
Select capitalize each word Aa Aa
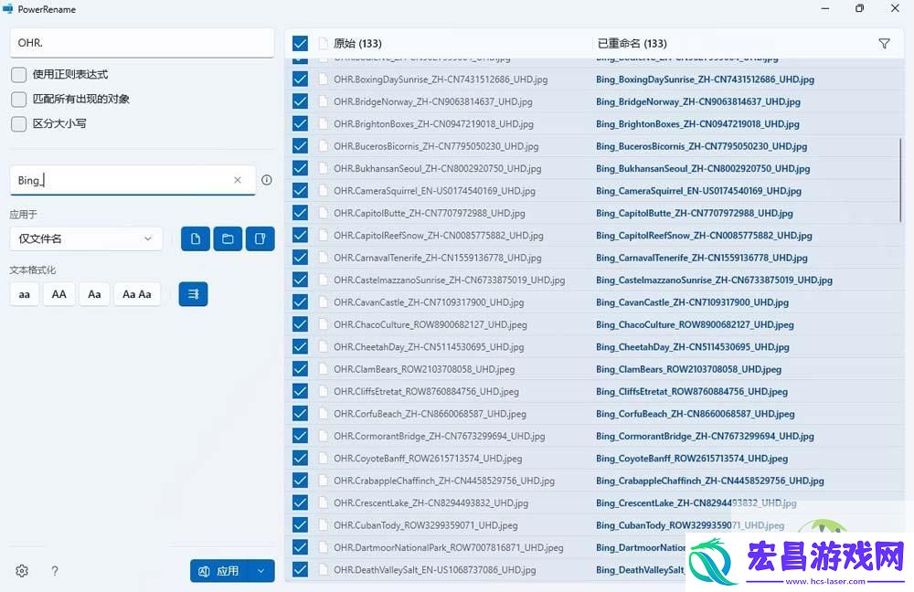coord(137,294)
